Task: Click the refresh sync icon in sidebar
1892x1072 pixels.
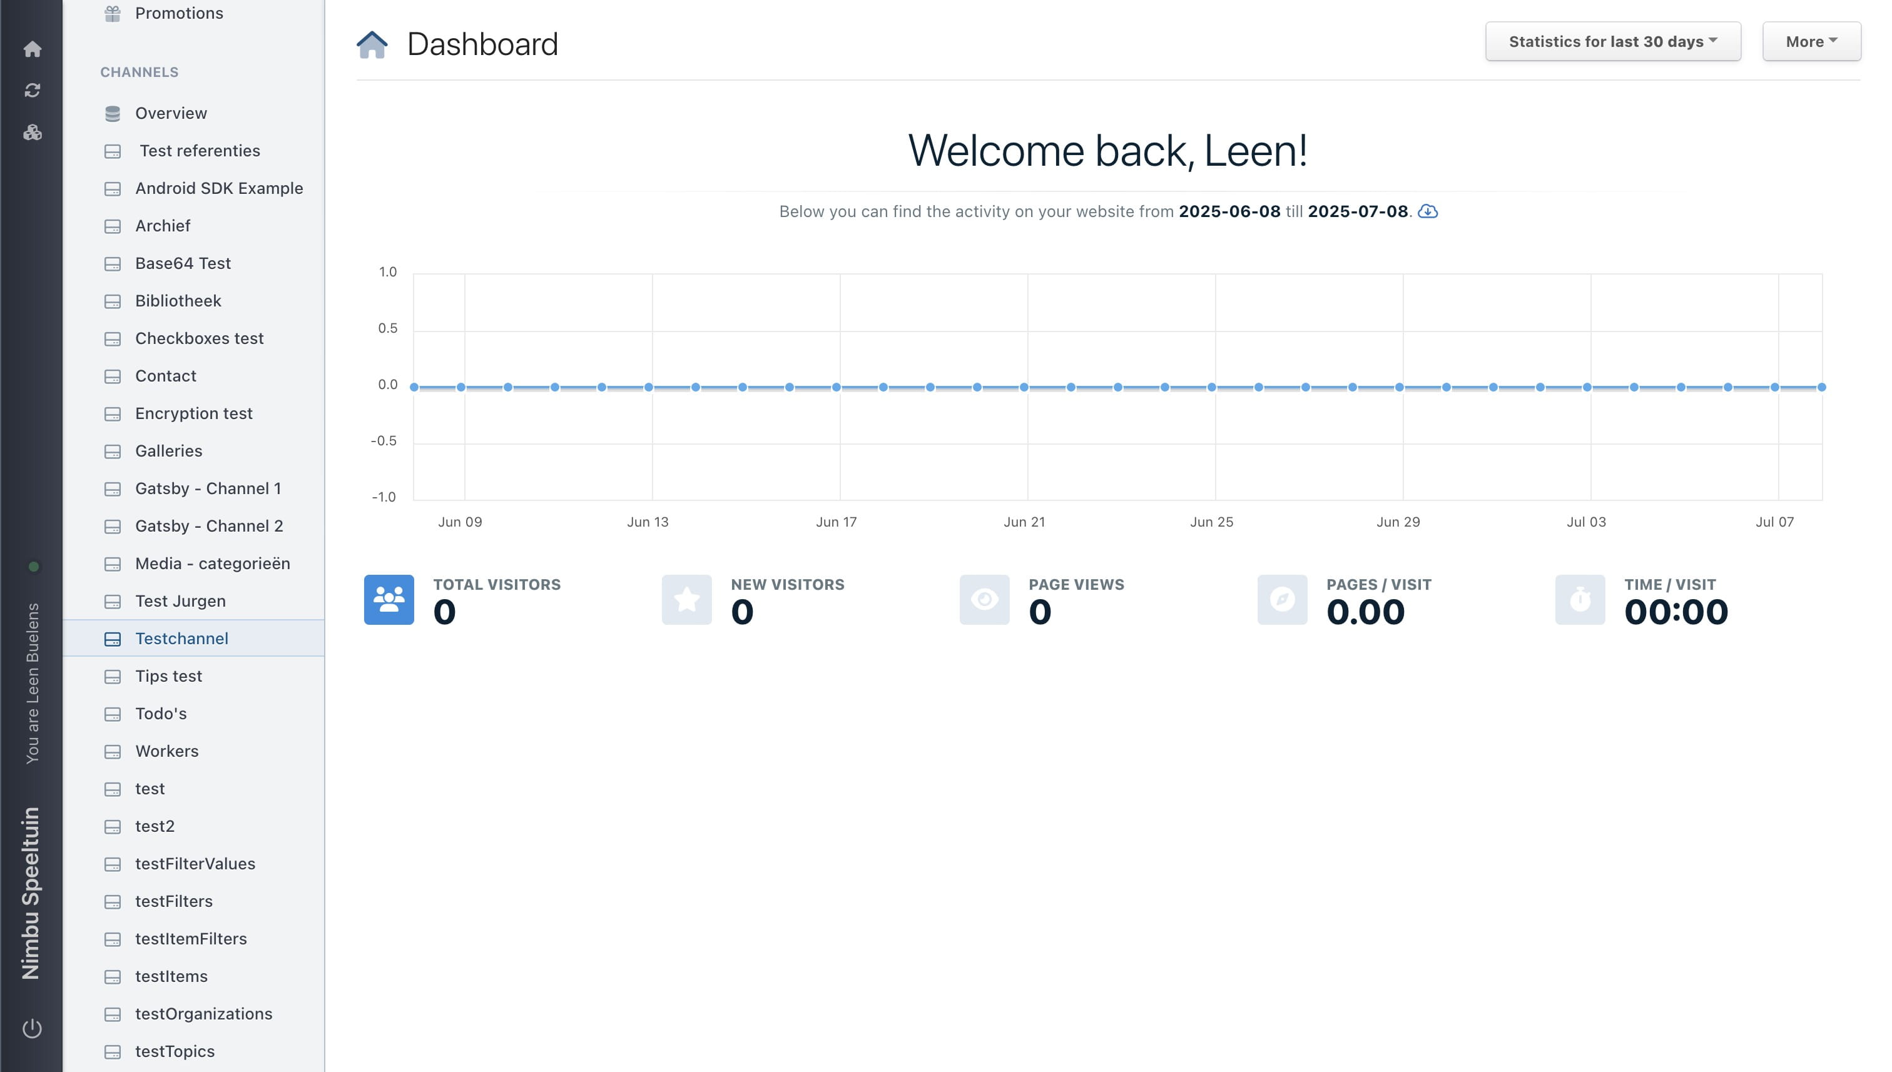Action: point(32,91)
